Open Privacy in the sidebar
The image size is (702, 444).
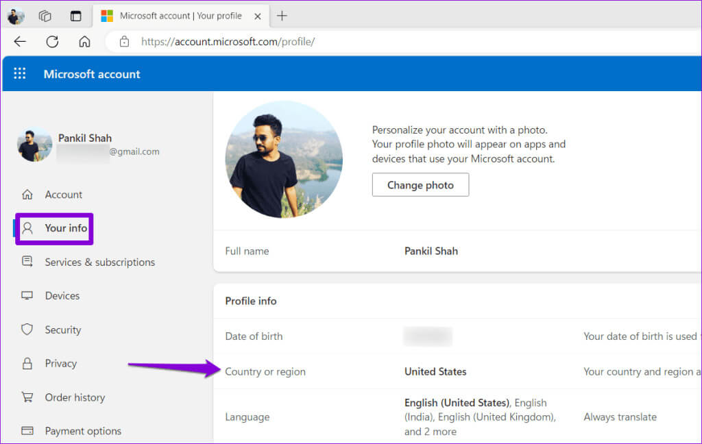[x=60, y=363]
